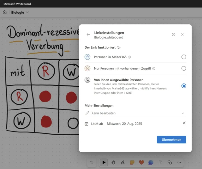Select 'Nur Personen mit vorhandenem Zugriff' radio
Image resolution: width=202 pixels, height=169 pixels.
(x=184, y=68)
